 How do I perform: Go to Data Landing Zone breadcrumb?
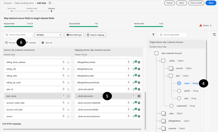tap(24, 3)
